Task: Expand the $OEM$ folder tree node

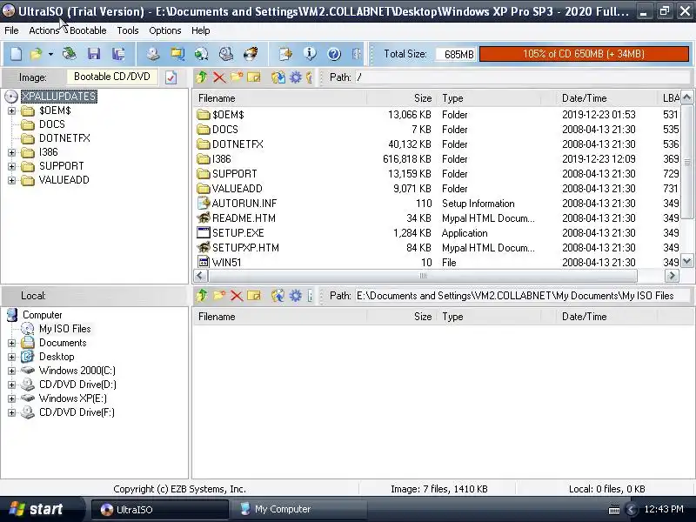Action: pos(11,110)
